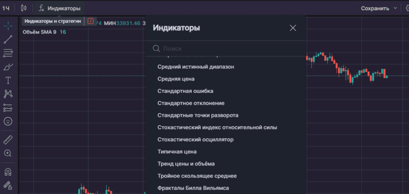Select the ruler measure tool

[8, 140]
